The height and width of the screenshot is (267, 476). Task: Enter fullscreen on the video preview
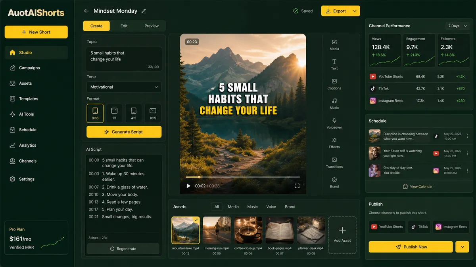(x=297, y=186)
